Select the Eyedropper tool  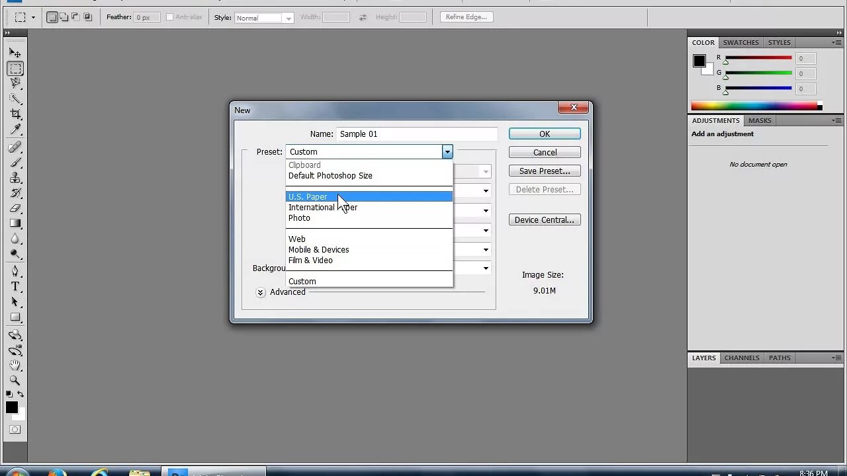coord(15,129)
